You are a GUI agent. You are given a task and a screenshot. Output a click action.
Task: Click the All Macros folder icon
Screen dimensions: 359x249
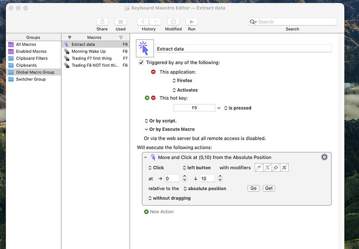click(11, 44)
